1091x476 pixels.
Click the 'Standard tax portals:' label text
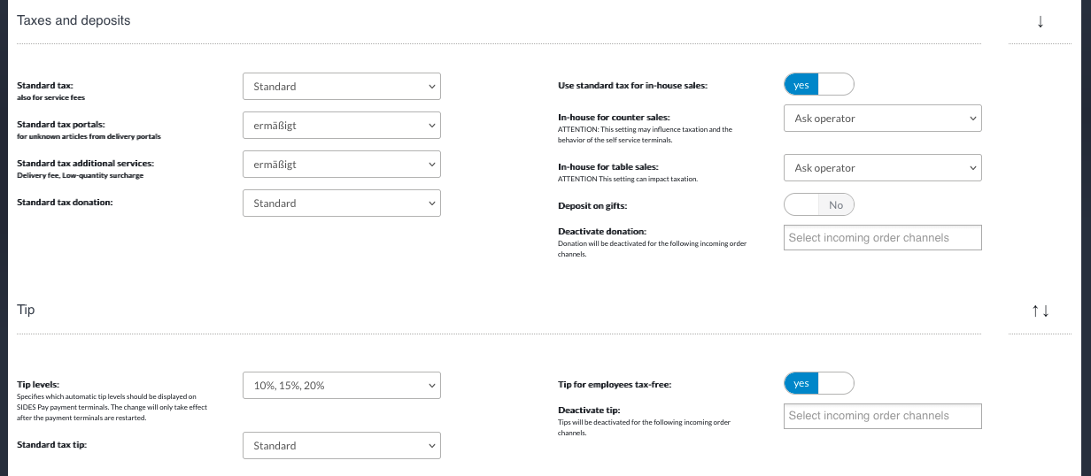(61, 125)
